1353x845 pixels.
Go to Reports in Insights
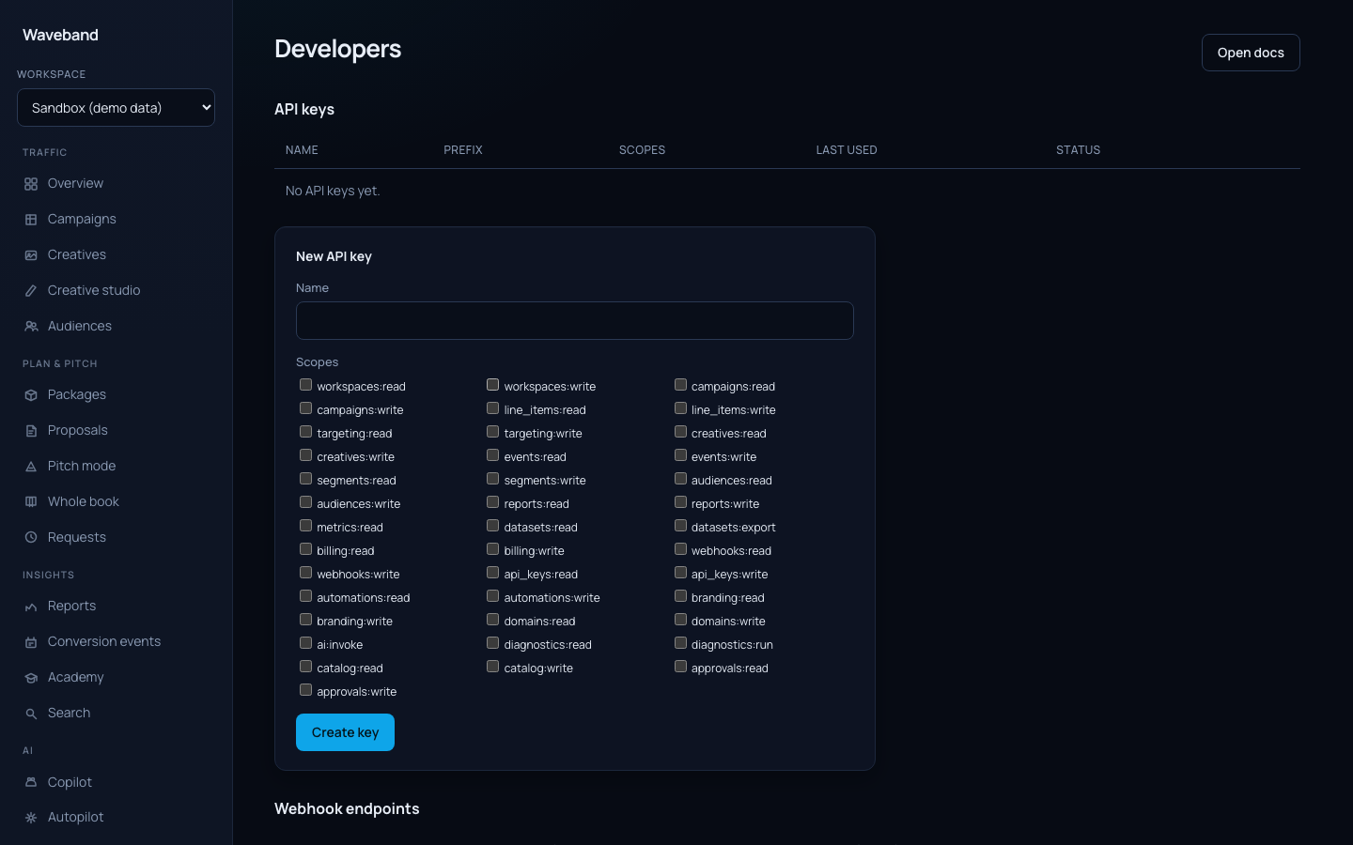point(116,607)
